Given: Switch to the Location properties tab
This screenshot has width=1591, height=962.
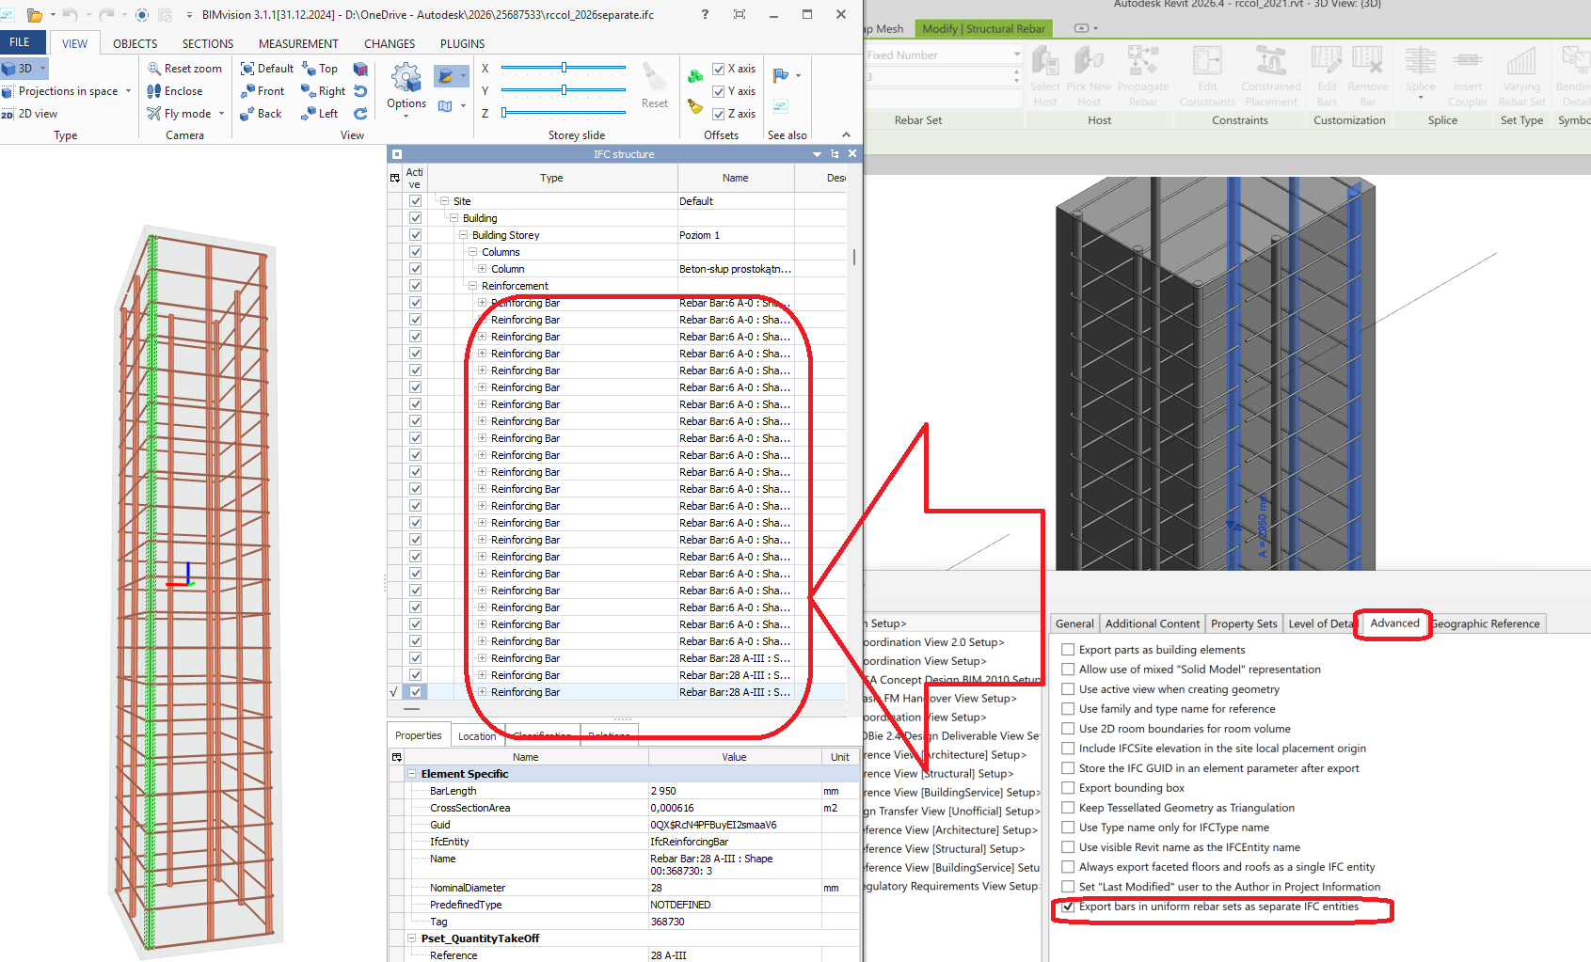Looking at the screenshot, I should pyautogui.click(x=477, y=736).
